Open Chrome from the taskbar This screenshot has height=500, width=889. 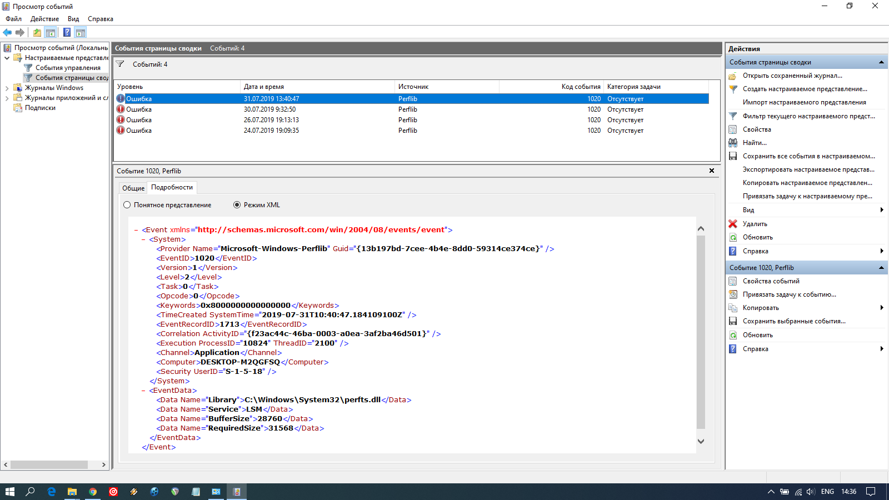(93, 492)
